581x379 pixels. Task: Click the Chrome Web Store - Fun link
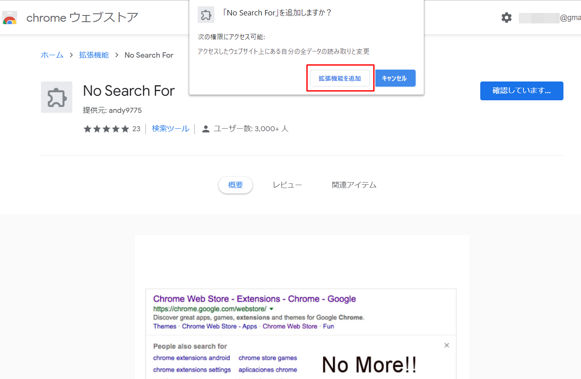(x=298, y=326)
